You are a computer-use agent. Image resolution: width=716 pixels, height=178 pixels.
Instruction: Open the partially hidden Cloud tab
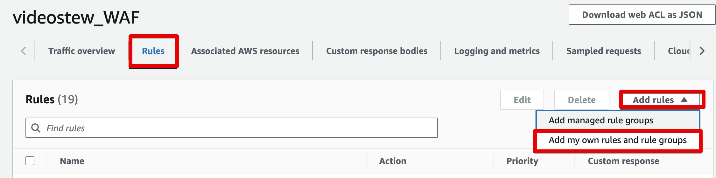[679, 51]
